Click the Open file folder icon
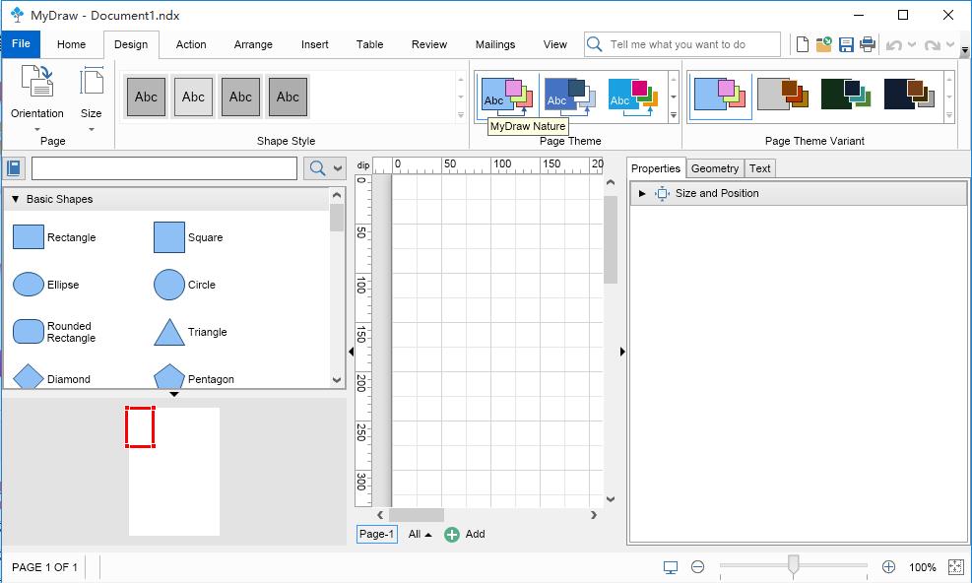The width and height of the screenshot is (972, 583). coord(824,44)
